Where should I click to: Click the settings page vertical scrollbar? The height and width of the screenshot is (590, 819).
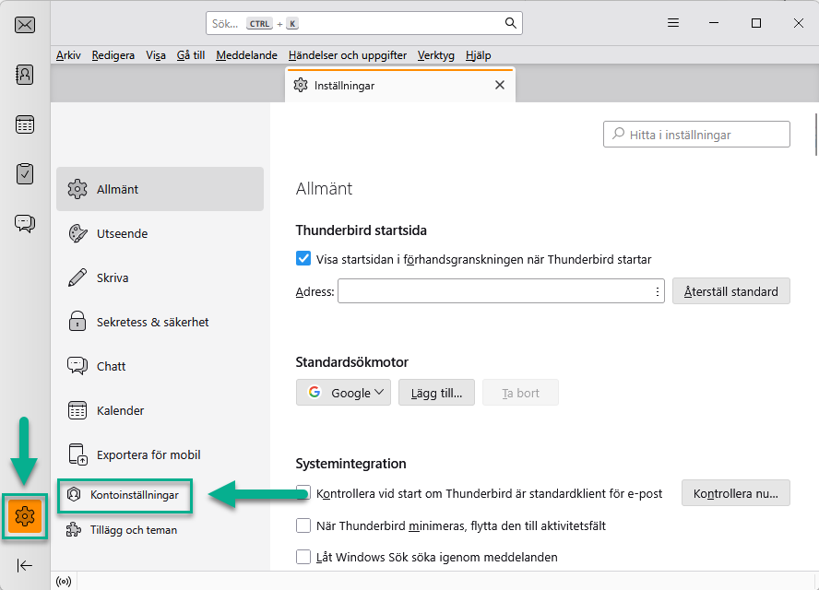pos(816,135)
